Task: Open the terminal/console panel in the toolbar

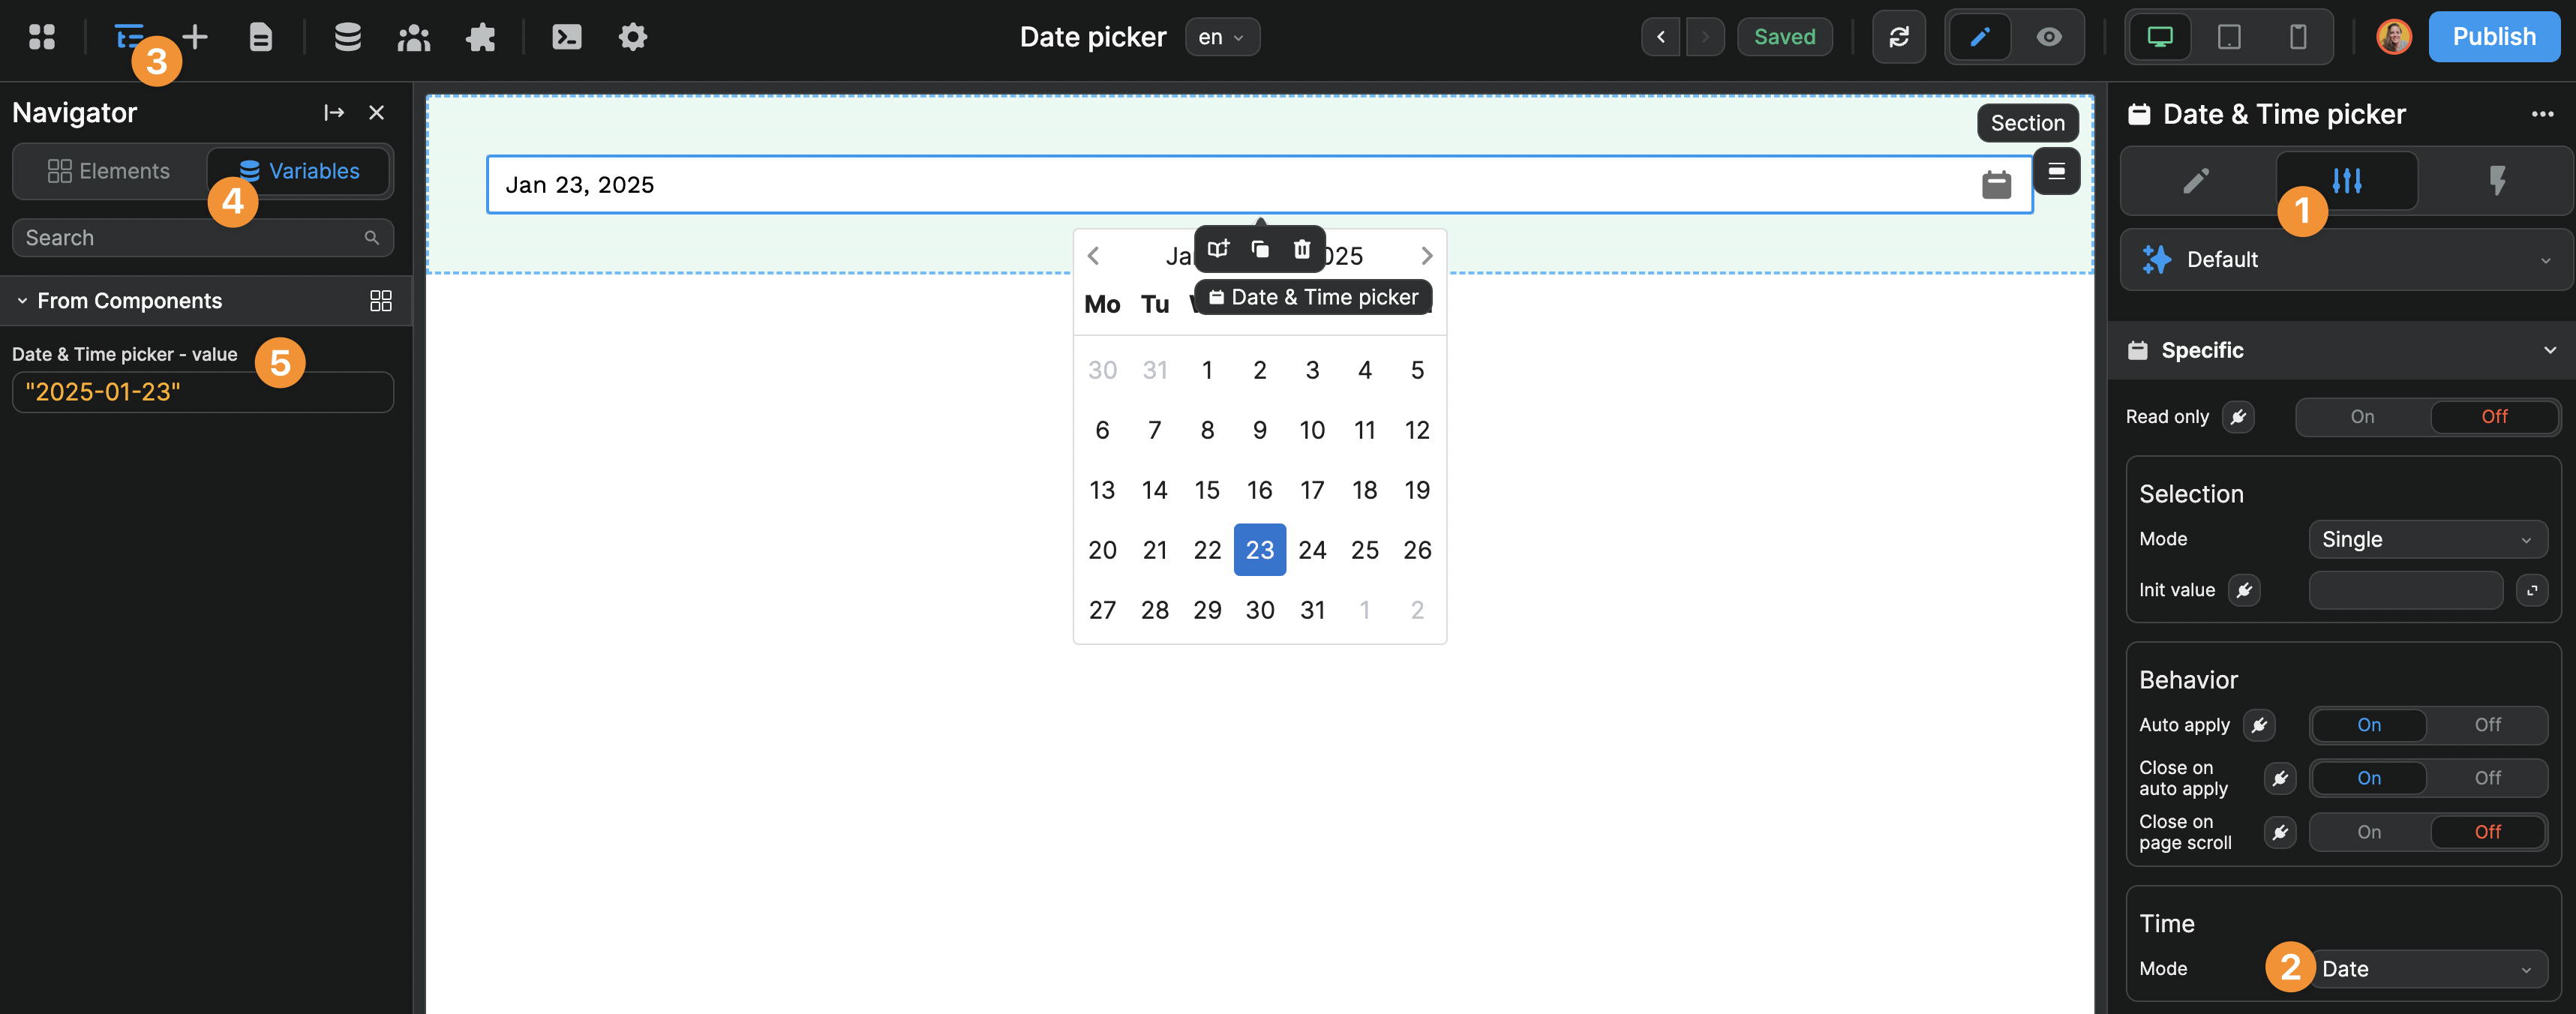Action: pos(566,36)
